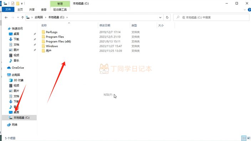Select the PerfLogs folder icon
Image resolution: width=251 pixels, height=141 pixels.
(x=43, y=32)
